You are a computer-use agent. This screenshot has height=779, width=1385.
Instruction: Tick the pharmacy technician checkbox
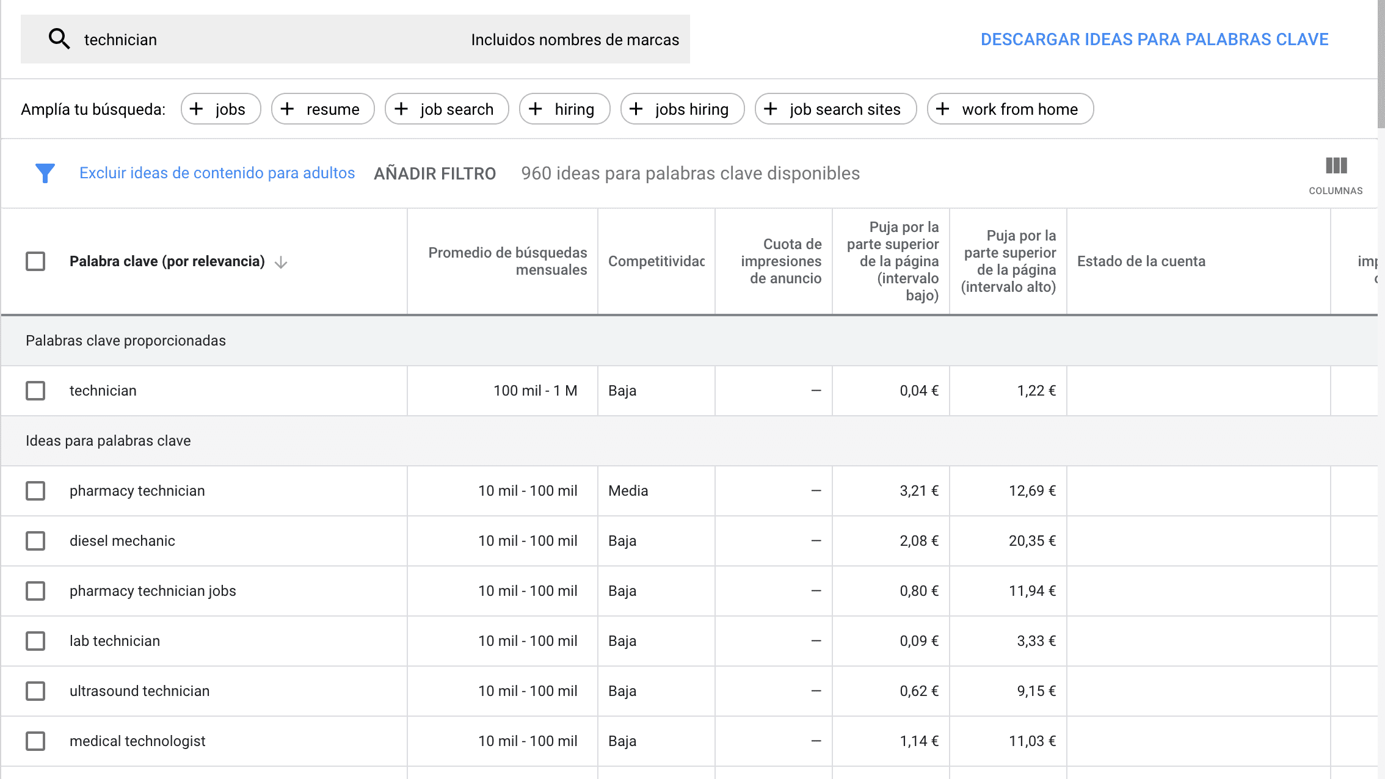click(35, 491)
